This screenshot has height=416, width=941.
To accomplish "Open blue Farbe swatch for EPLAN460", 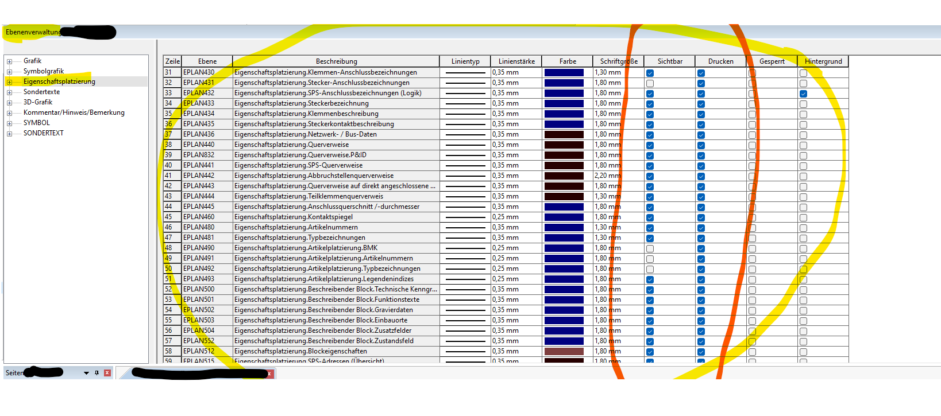I will tap(564, 217).
